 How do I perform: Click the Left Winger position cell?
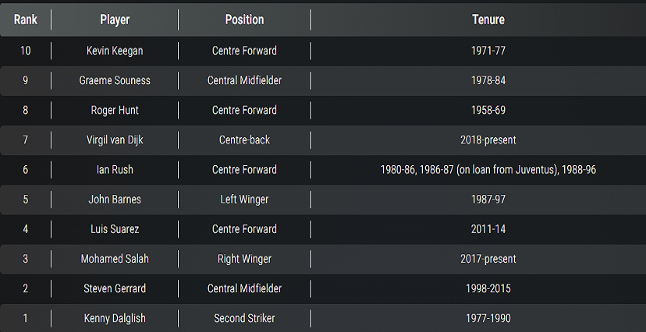point(244,200)
